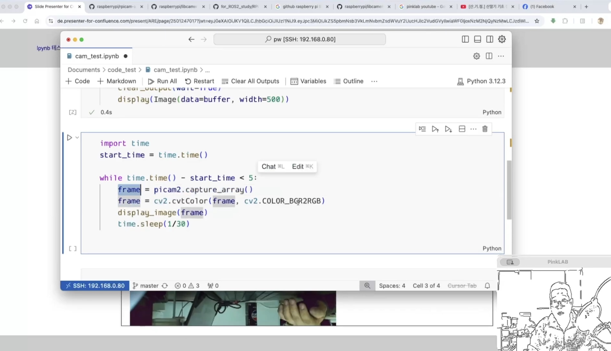Click Run by Line icon in cell toolbar
The width and height of the screenshot is (611, 351).
click(422, 129)
